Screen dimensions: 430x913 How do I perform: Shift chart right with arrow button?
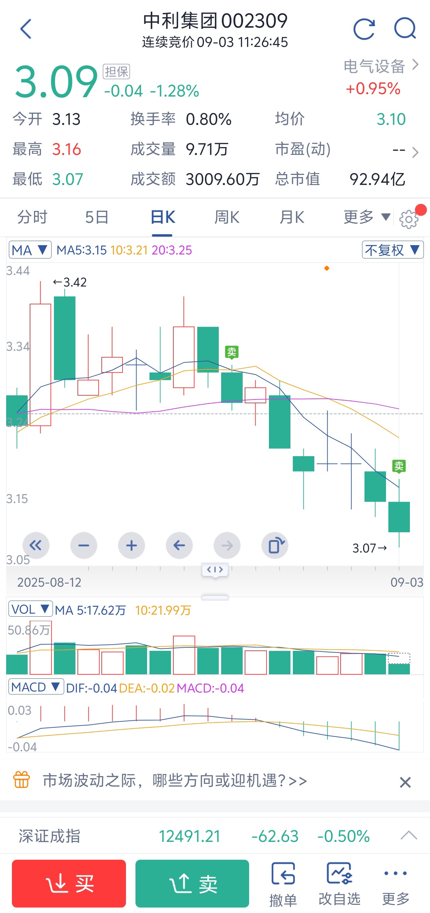(227, 546)
